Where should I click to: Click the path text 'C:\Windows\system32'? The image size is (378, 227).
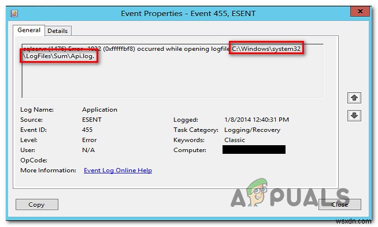(x=266, y=49)
